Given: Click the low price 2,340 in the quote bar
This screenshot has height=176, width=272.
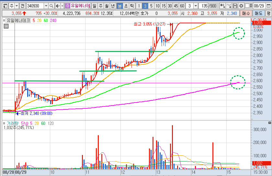Looking at the screenshot, I should pyautogui.click(x=232, y=13).
